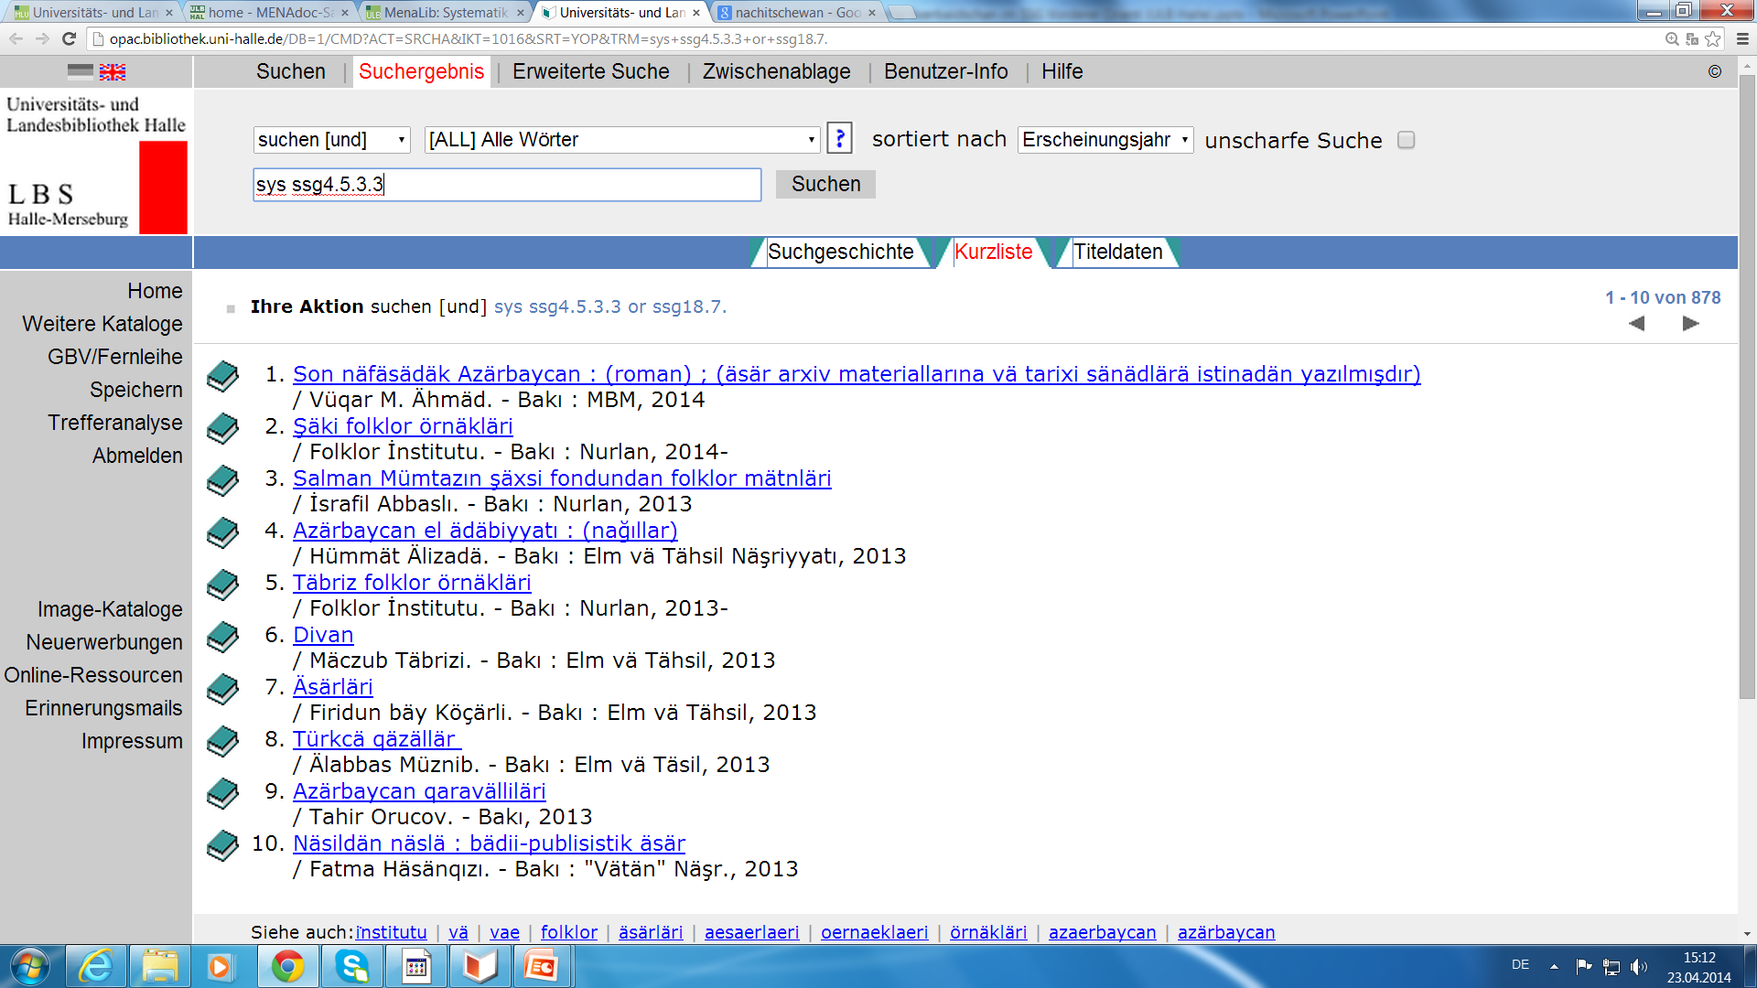This screenshot has width=1757, height=988.
Task: Open Online-Ressourcen in sidebar
Action: click(93, 675)
